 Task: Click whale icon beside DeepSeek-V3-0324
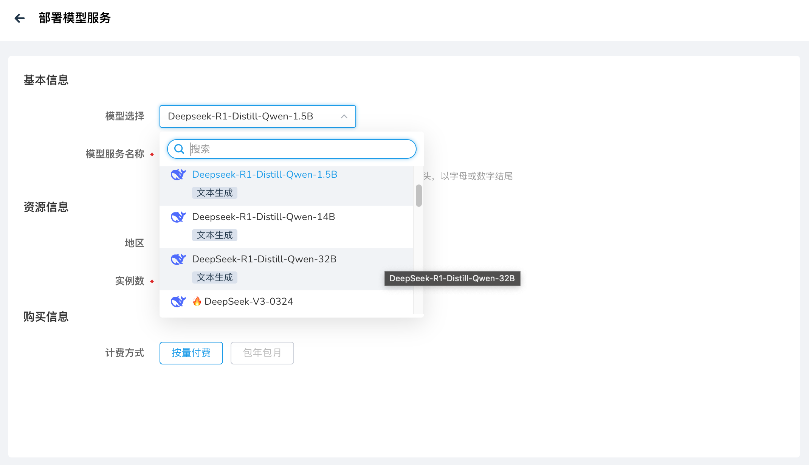tap(178, 302)
